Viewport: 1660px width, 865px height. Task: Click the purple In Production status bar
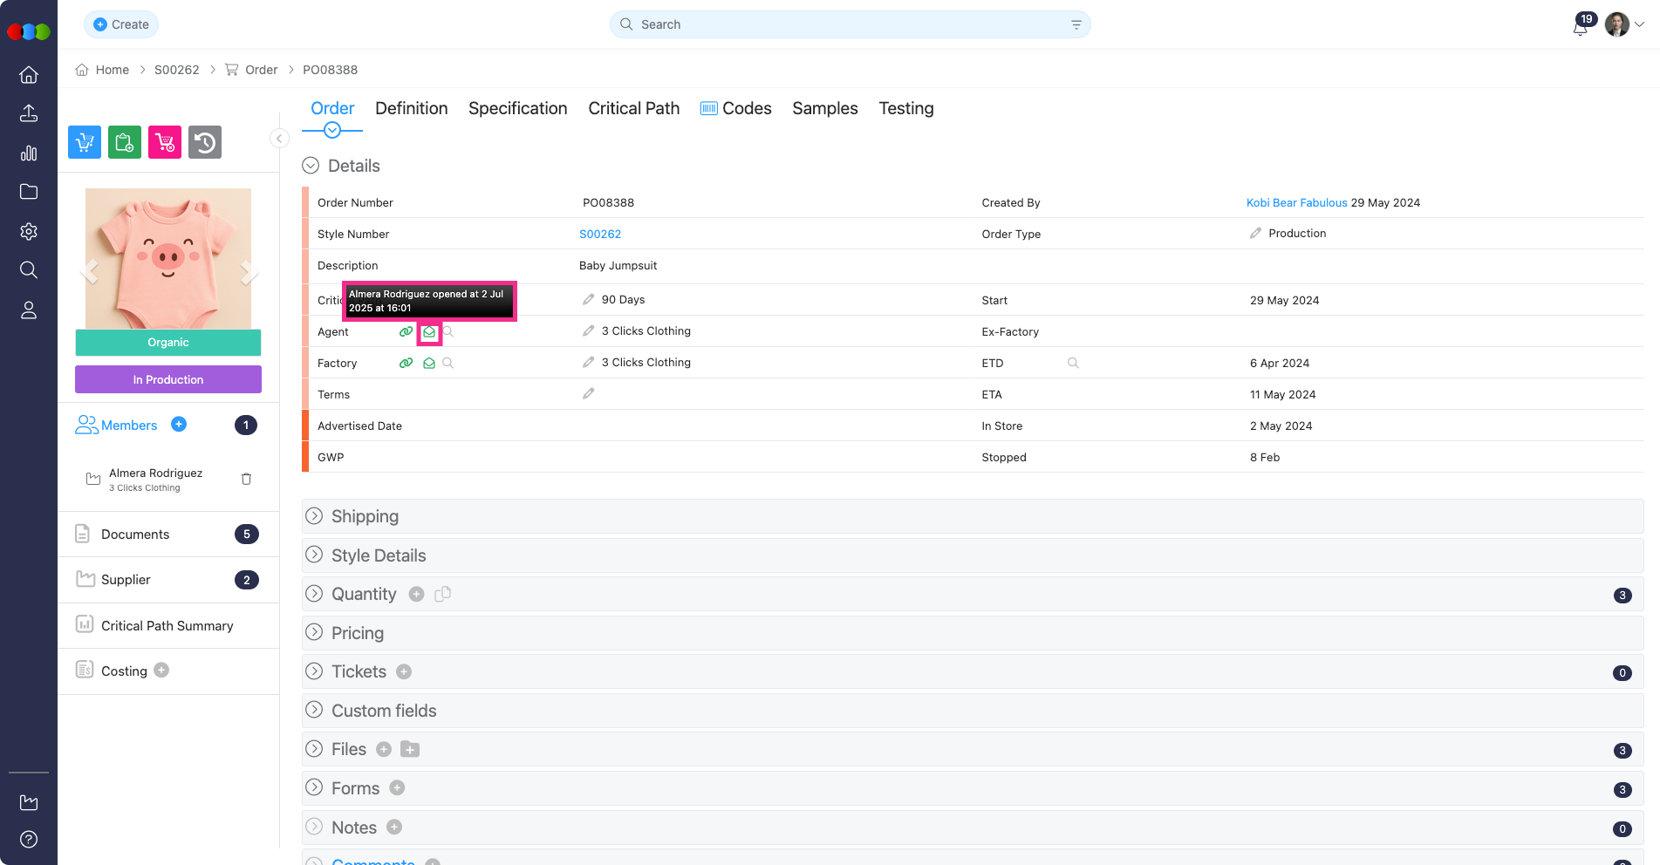click(x=168, y=379)
